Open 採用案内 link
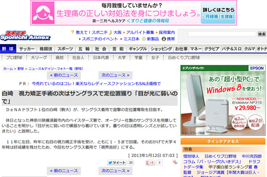The width and height of the screenshot is (267, 177). pyautogui.click(x=167, y=32)
